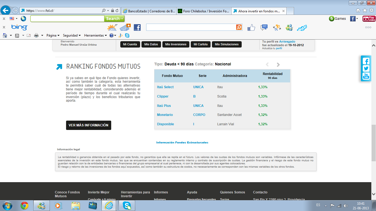Open the YouTube icon in the side social panel
Screen dimensions: 376x211
366,76
